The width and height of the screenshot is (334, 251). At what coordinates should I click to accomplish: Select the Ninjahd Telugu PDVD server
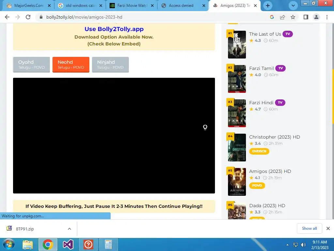point(110,64)
